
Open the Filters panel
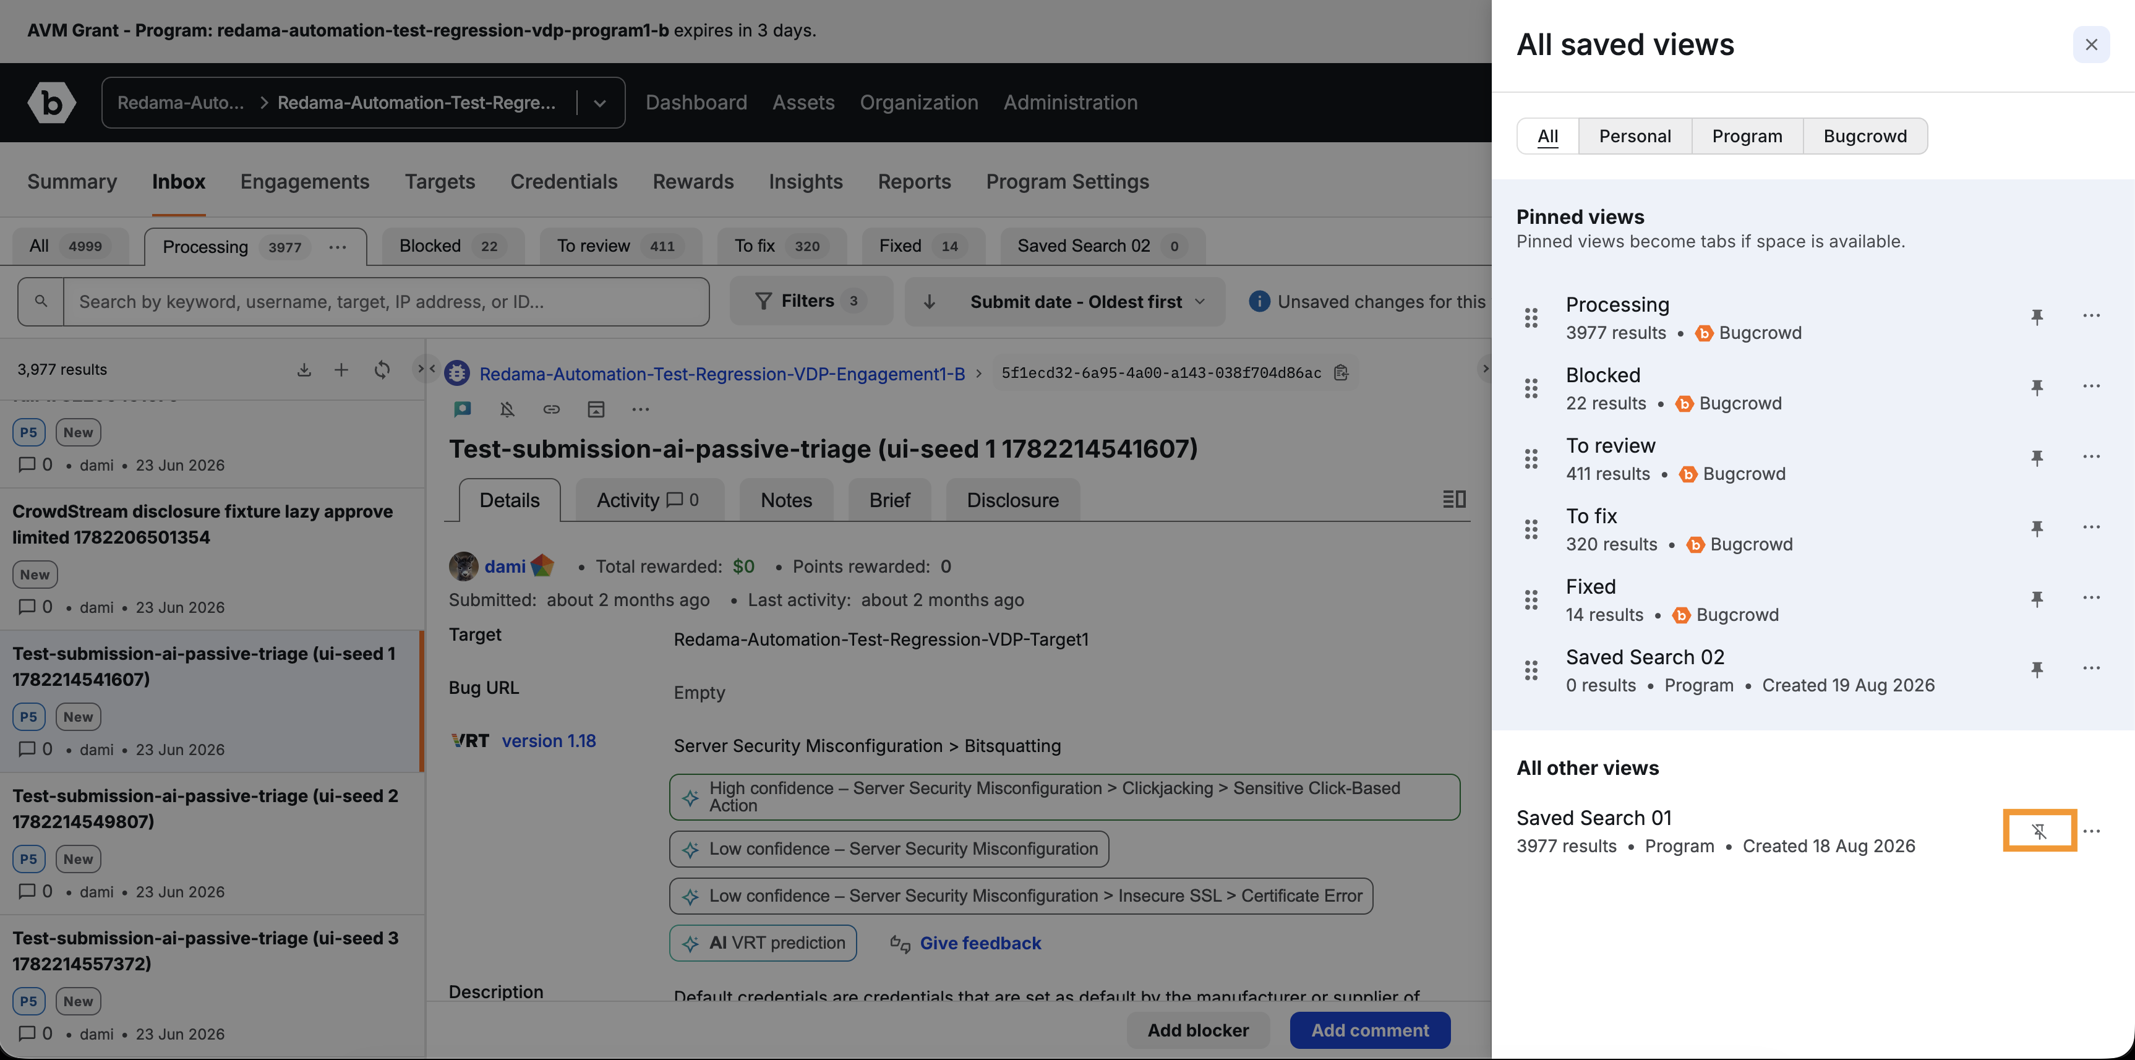[x=811, y=301]
